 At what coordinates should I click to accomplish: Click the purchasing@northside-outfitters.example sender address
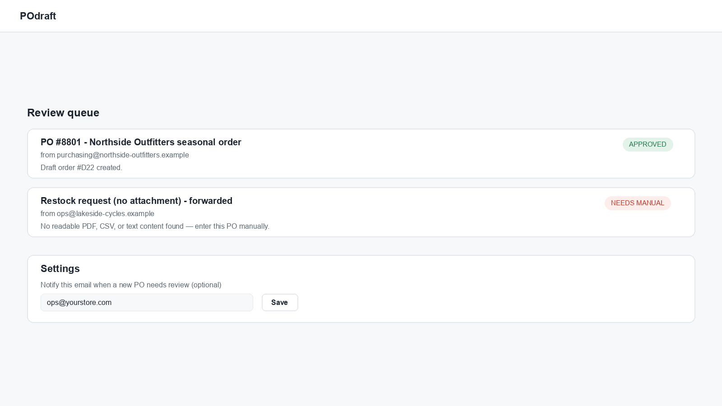(123, 155)
